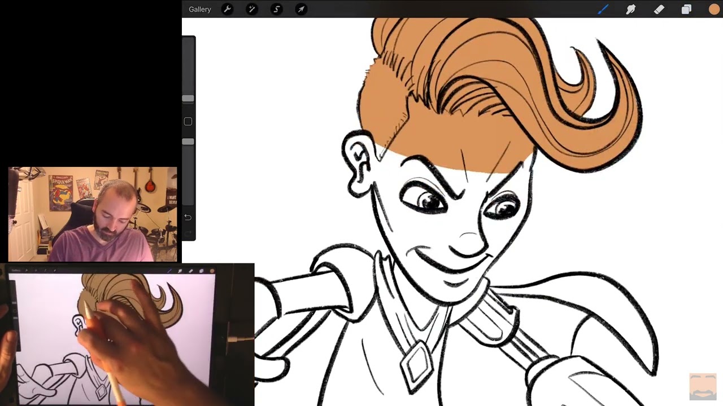The image size is (723, 406).
Task: Tap the square modify button in sidebar
Action: point(188,121)
